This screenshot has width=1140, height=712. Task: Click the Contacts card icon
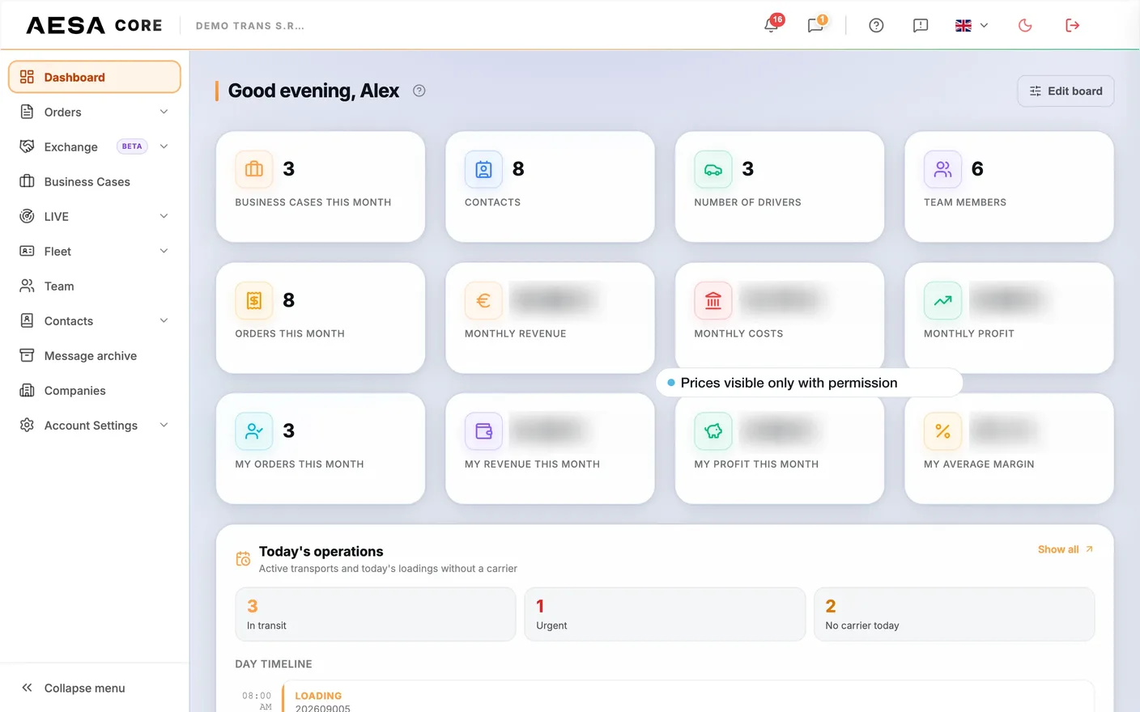click(x=483, y=169)
